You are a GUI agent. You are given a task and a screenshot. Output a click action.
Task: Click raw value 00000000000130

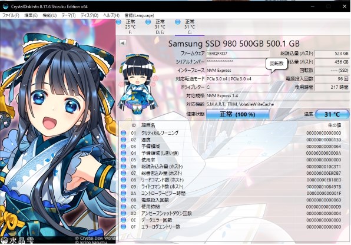click(x=323, y=140)
